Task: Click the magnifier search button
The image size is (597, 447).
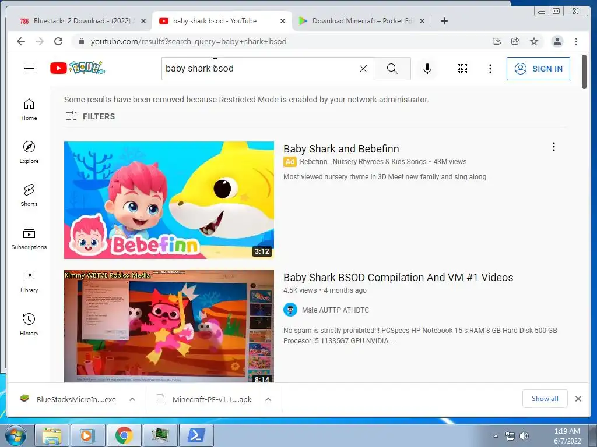Action: click(392, 69)
